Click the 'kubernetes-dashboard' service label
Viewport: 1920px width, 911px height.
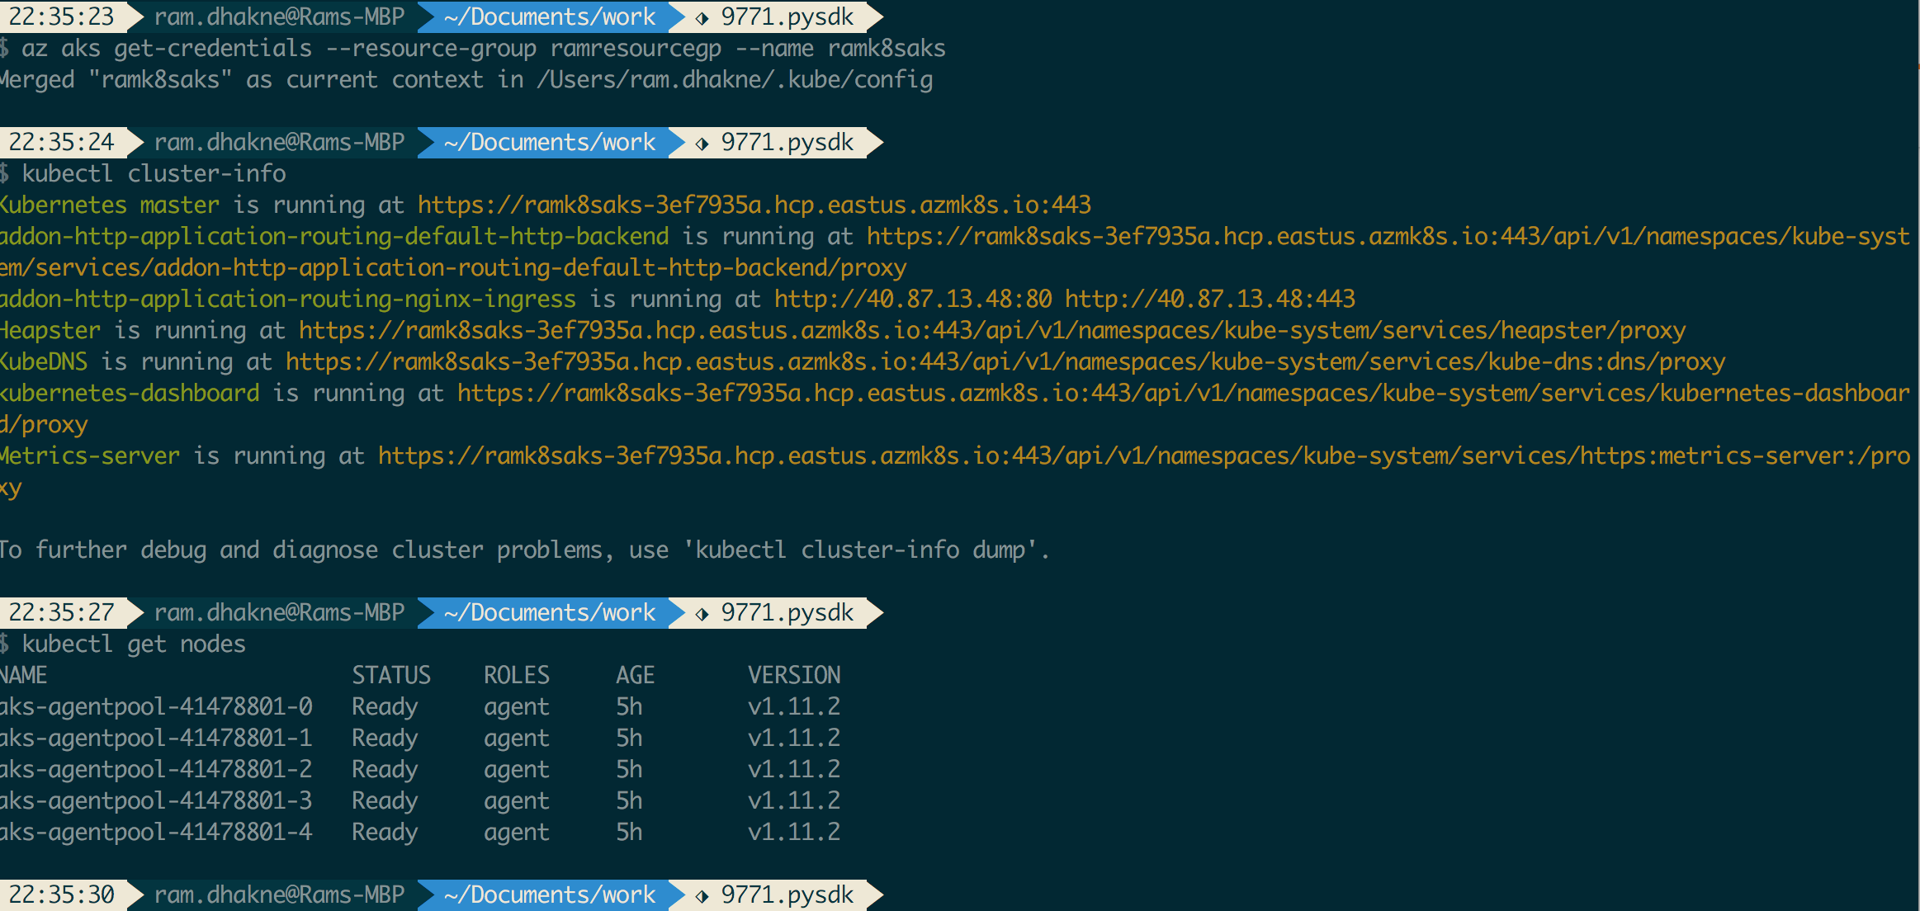[130, 393]
